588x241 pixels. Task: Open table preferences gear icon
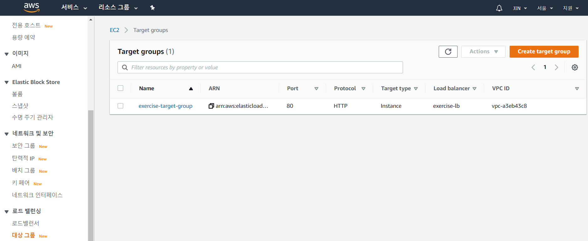[x=575, y=67]
